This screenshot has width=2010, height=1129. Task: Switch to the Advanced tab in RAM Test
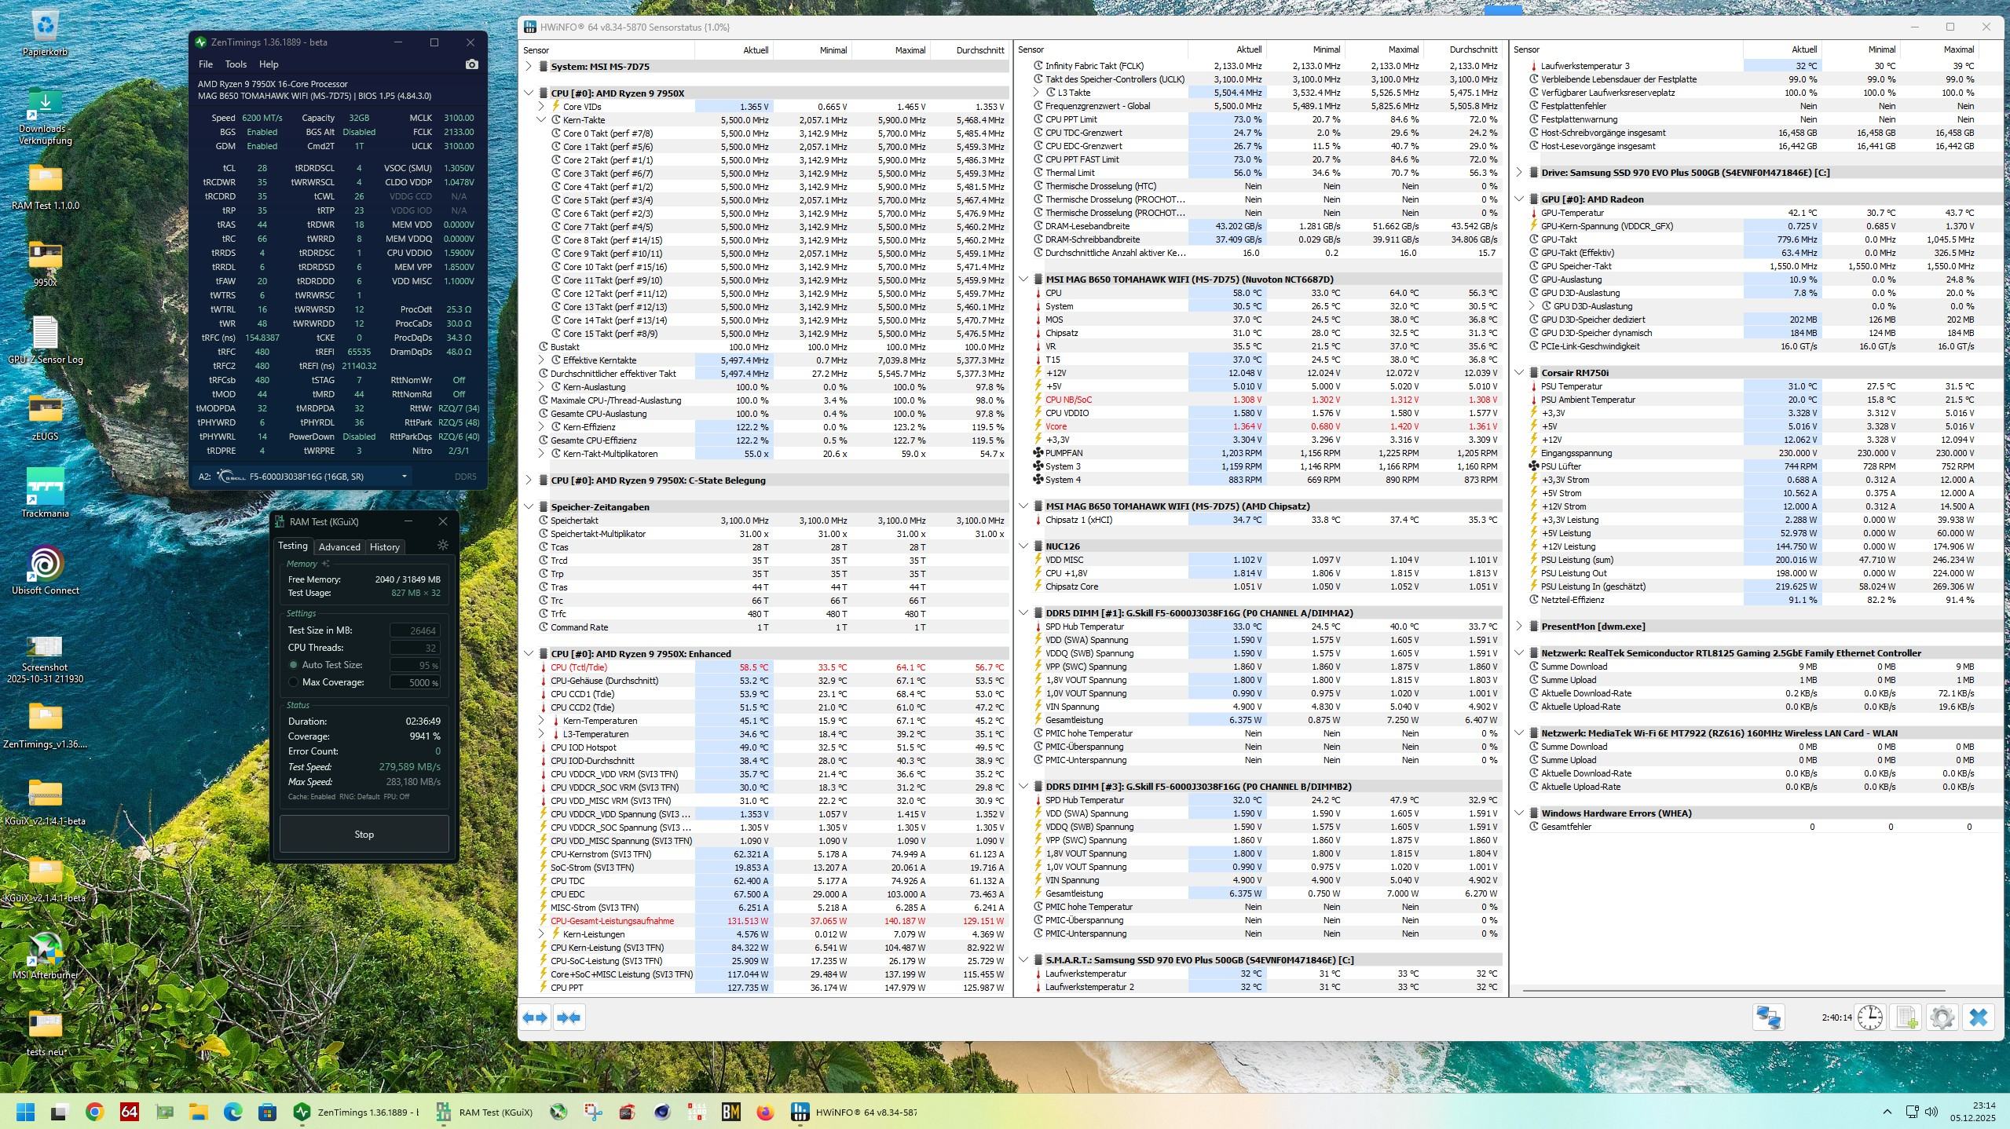tap(339, 547)
